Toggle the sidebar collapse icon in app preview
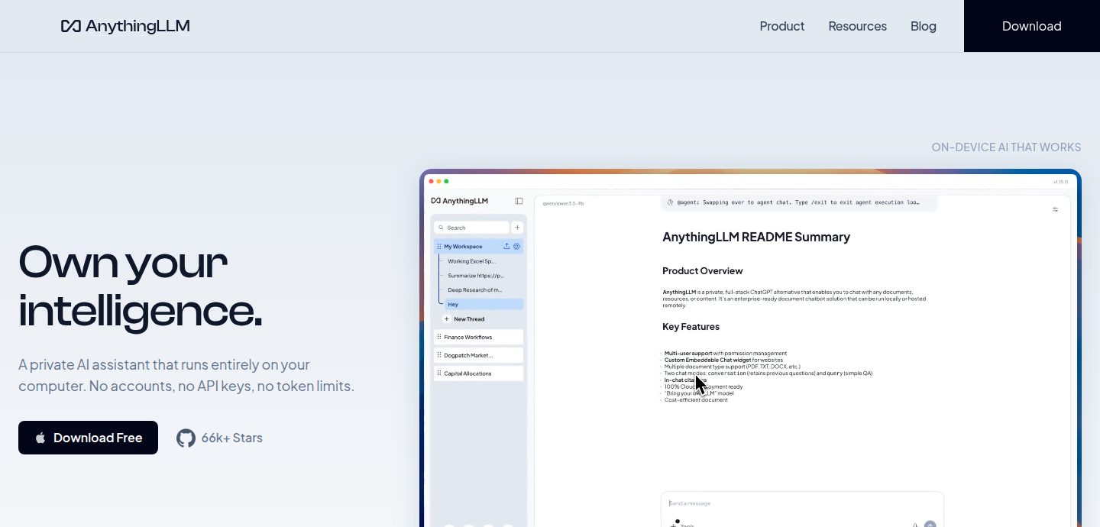Screen dimensions: 1100x527 [519, 201]
